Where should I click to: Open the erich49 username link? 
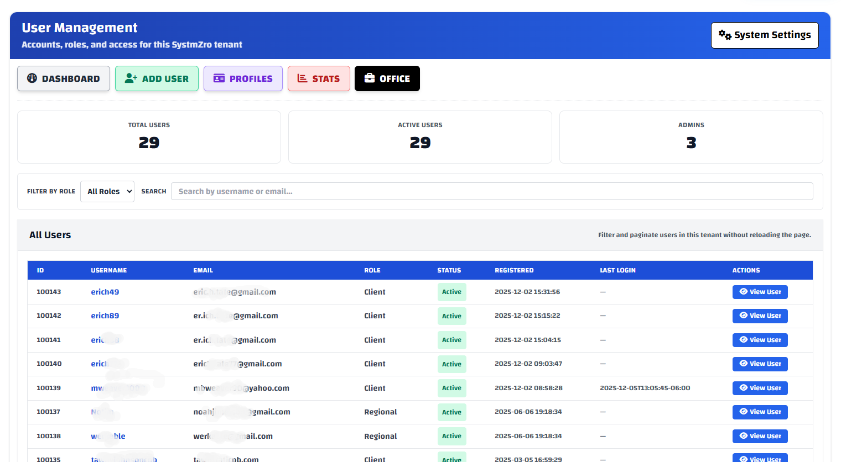(105, 292)
